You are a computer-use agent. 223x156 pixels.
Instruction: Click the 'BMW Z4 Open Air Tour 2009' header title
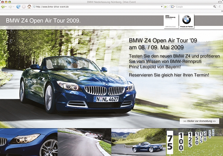(43, 21)
